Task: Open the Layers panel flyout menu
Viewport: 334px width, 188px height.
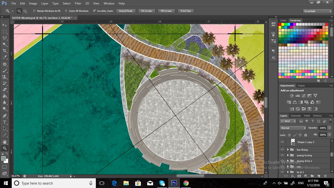Action: pyautogui.click(x=331, y=116)
